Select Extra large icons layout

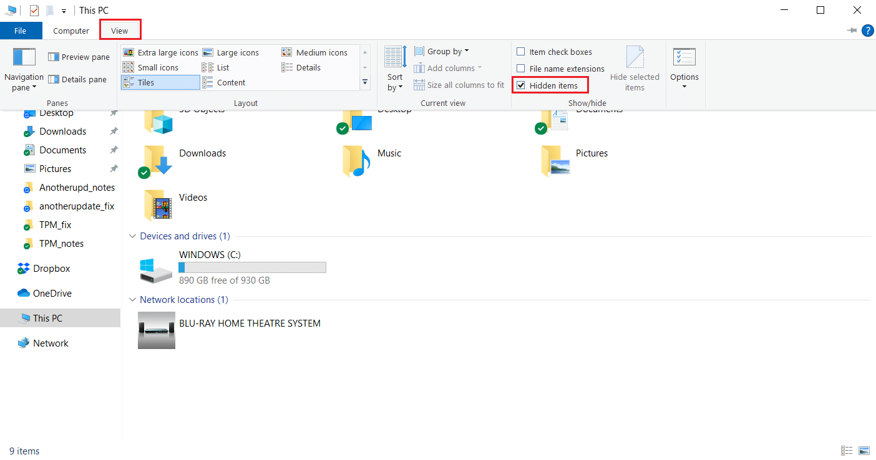tap(160, 52)
